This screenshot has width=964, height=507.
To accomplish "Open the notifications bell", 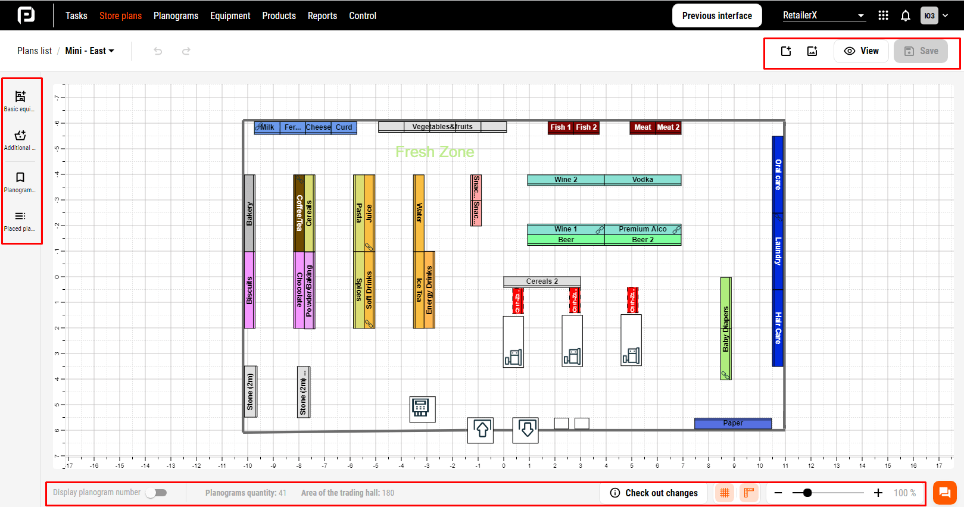I will (x=905, y=16).
